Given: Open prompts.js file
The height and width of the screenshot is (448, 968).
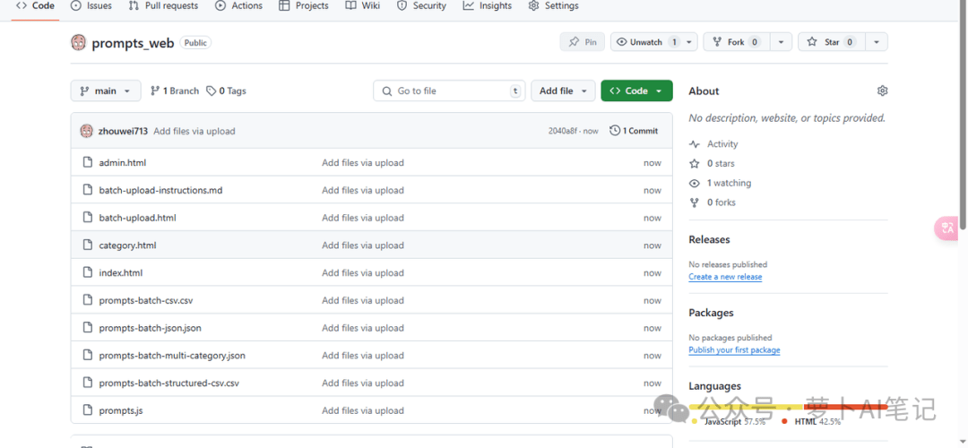Looking at the screenshot, I should (121, 410).
